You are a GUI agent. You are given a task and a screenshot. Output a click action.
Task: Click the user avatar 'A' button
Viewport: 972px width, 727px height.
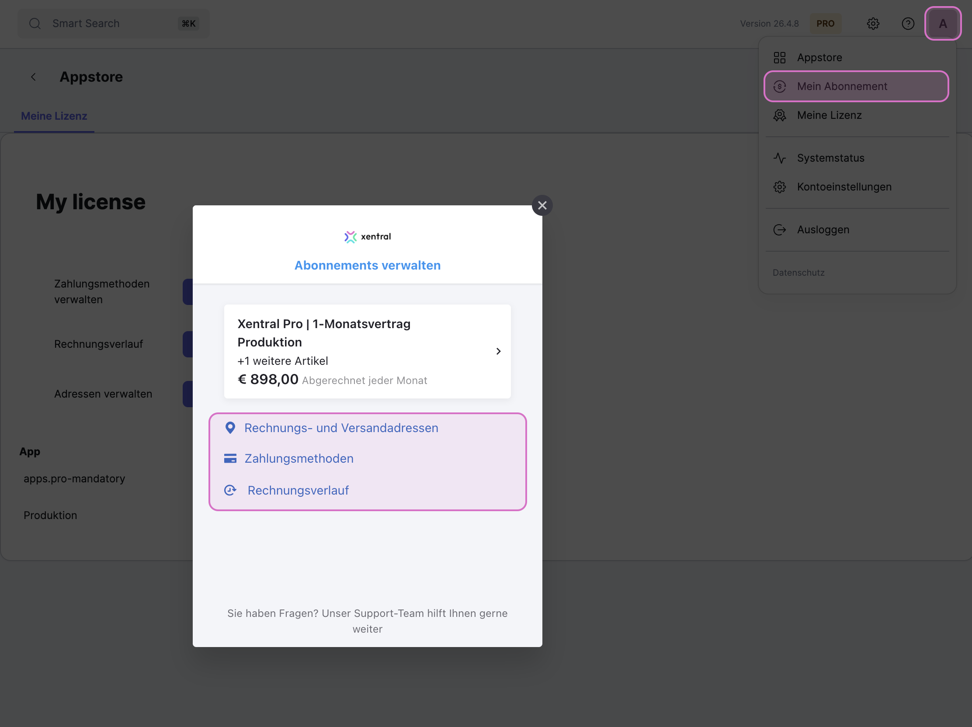point(943,24)
